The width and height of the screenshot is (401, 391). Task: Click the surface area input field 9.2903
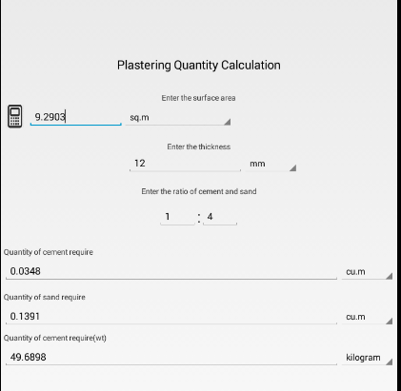(x=76, y=117)
